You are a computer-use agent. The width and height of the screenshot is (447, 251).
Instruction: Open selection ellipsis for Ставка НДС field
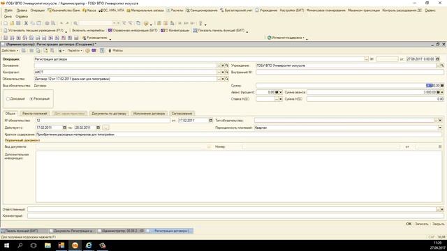[x=277, y=99]
